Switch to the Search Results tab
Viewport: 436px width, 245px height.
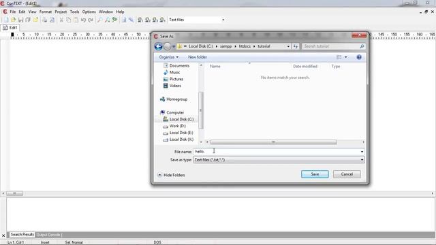point(22,235)
